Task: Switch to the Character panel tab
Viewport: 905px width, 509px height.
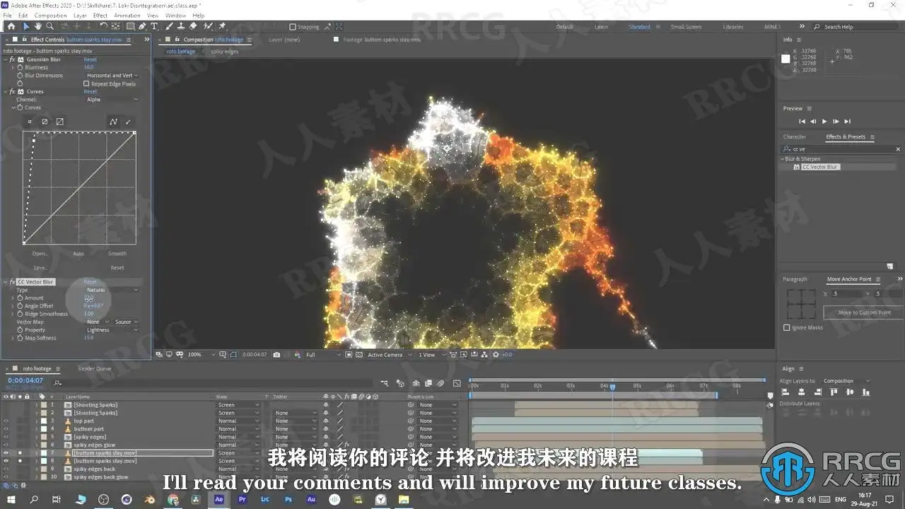Action: click(795, 137)
